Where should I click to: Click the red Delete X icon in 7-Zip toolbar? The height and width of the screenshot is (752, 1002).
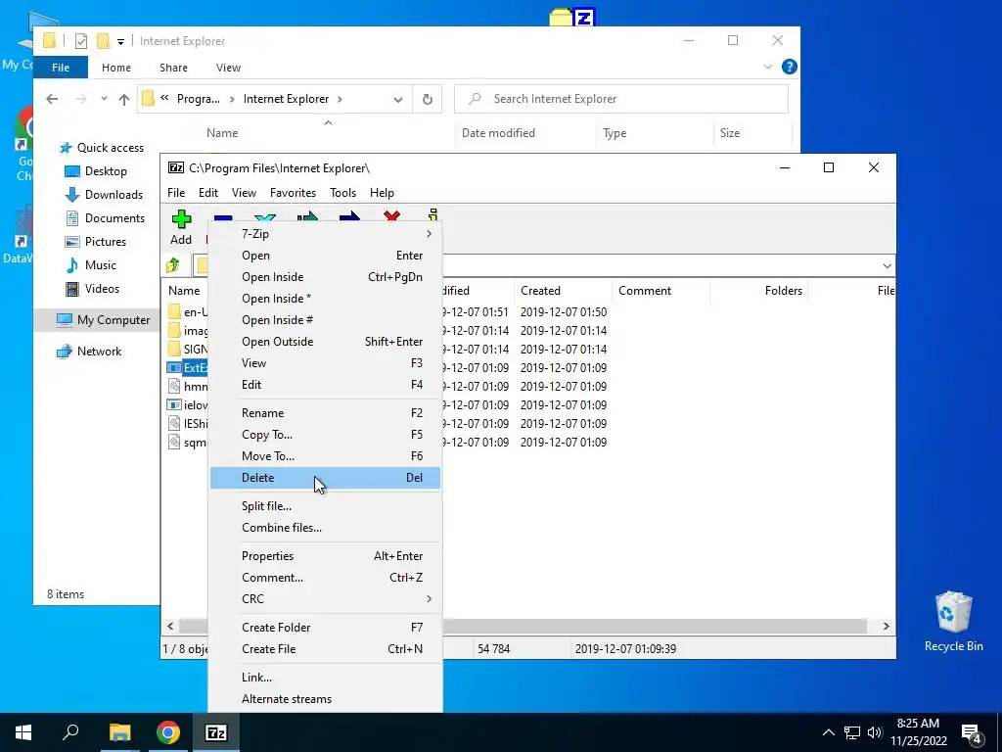point(391,216)
